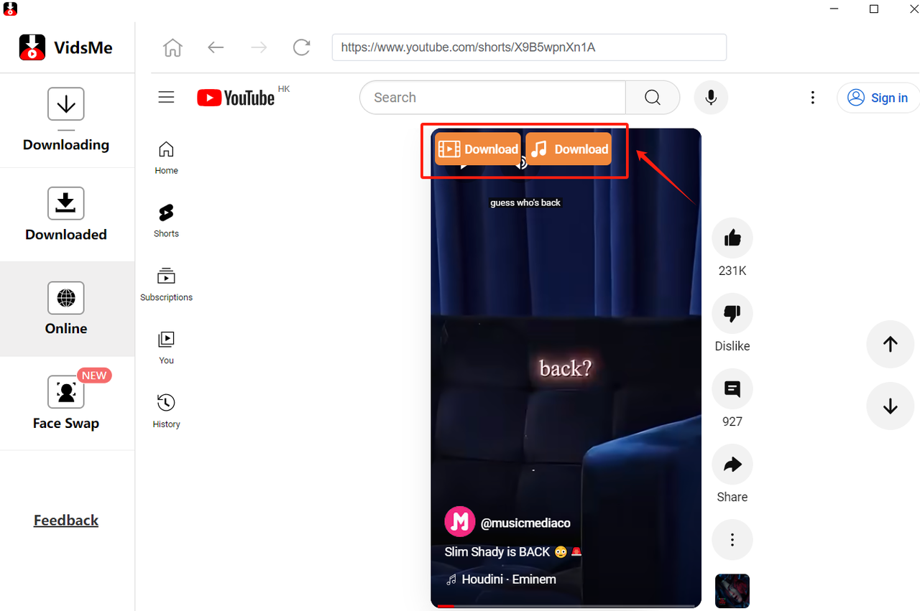Open YouTube settings three-dot menu
The height and width of the screenshot is (611, 920).
[x=813, y=98]
